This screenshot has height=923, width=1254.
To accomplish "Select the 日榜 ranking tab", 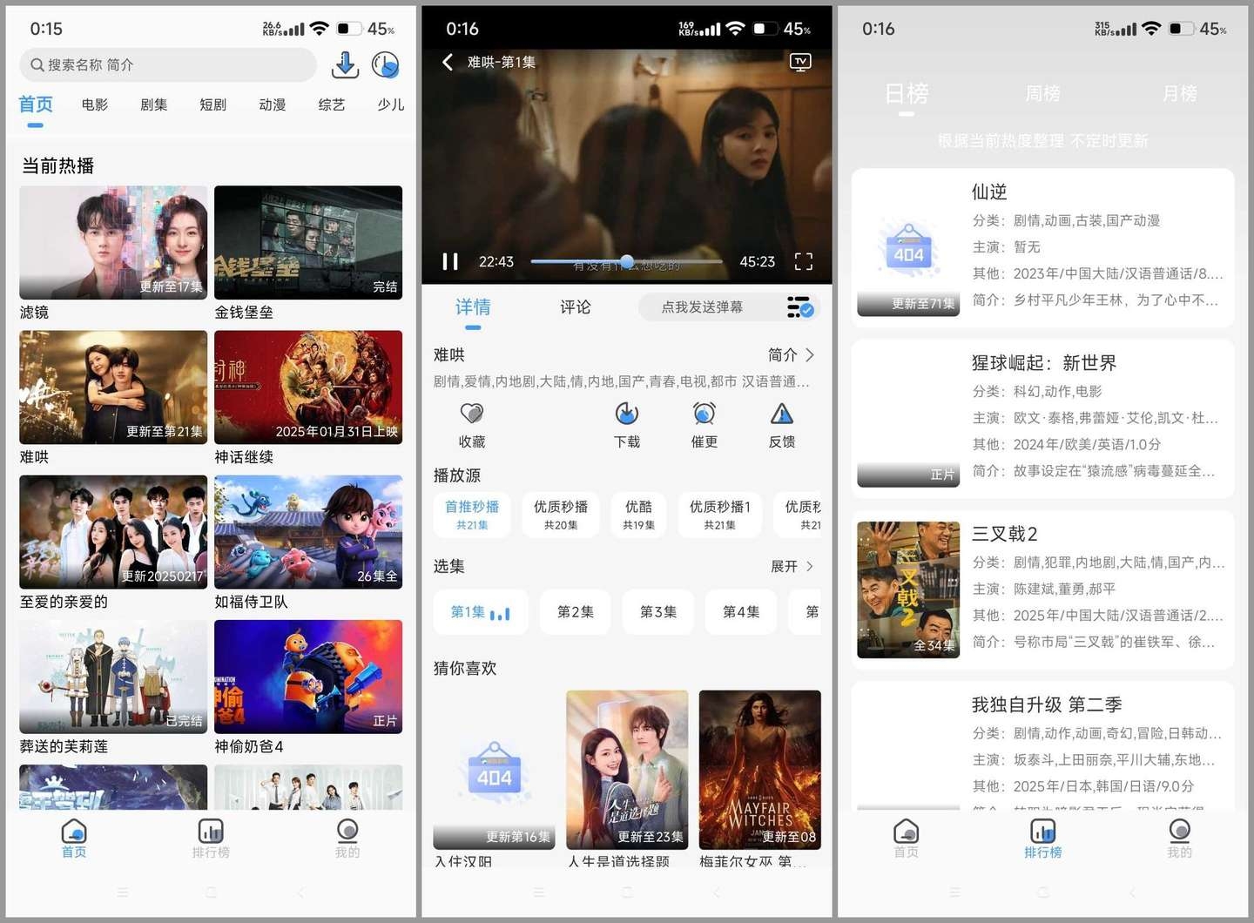I will coord(907,94).
